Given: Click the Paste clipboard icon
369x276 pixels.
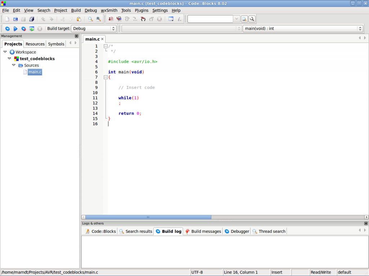Looking at the screenshot, I should click(x=79, y=19).
